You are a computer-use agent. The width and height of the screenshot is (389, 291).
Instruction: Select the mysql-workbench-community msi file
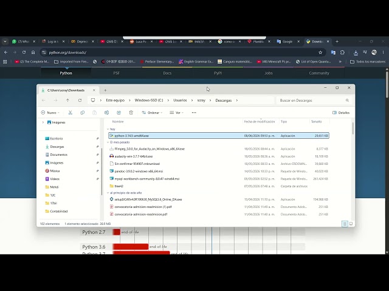(x=219, y=179)
